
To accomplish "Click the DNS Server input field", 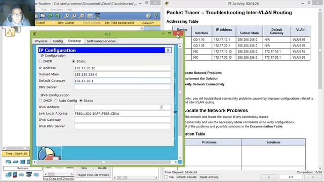I will [123, 87].
